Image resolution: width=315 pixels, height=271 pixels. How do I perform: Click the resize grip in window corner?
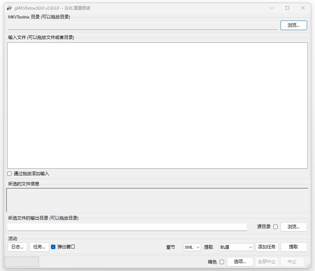click(309, 266)
